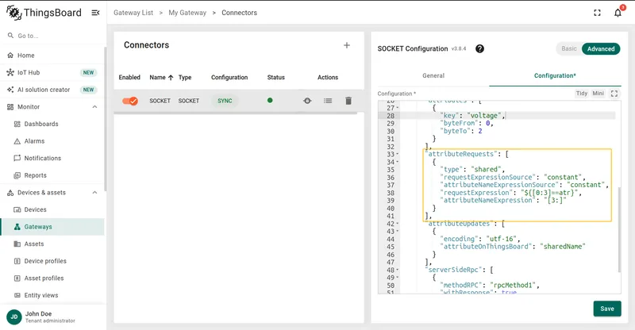This screenshot has height=330, width=635.
Task: Fold serverSideRpc at line 48
Action: pyautogui.click(x=398, y=270)
